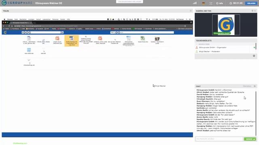Select the Collabora Online versus Microsoft PDF file
The image size is (259, 145).
(x=86, y=40)
